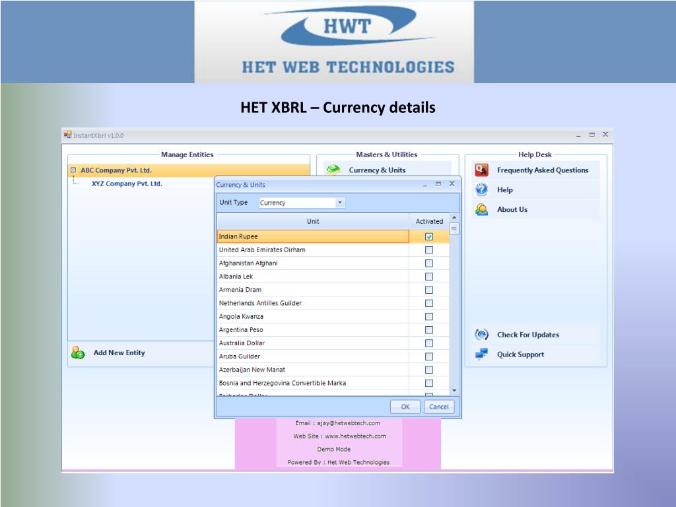Click the About Us person icon

(481, 209)
